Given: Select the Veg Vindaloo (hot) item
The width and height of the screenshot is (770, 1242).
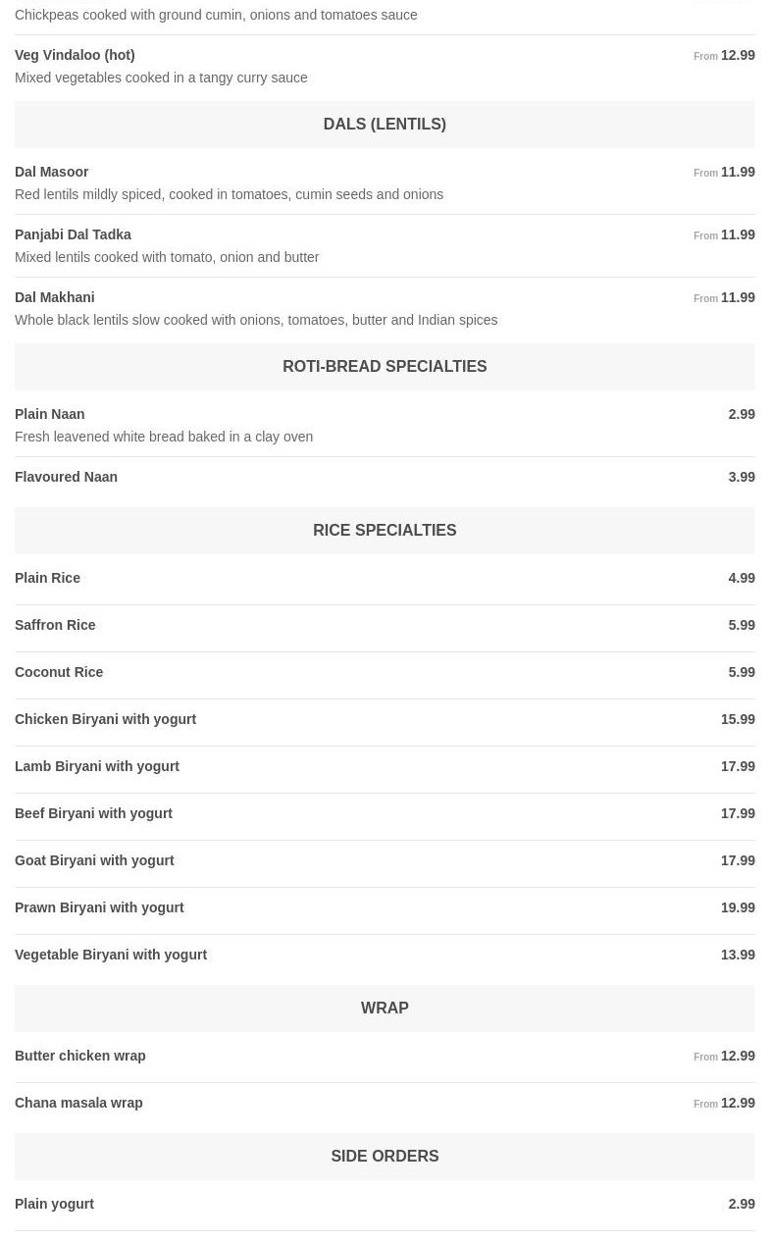Looking at the screenshot, I should [x=75, y=56].
